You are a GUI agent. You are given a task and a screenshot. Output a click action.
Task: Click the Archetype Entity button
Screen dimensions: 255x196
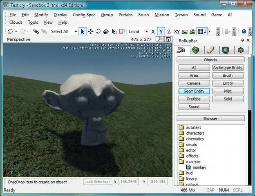pyautogui.click(x=228, y=68)
